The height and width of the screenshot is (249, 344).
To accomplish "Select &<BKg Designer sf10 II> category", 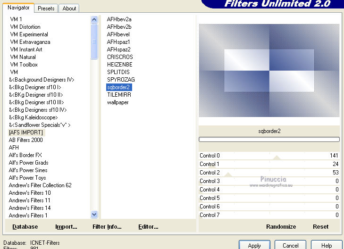I will click(36, 95).
